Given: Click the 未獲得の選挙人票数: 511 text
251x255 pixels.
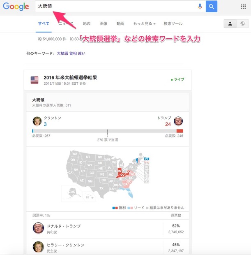Looking at the screenshot, I should click(x=51, y=105).
